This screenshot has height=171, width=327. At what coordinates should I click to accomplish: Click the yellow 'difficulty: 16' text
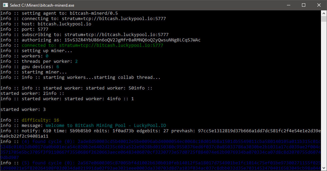pyautogui.click(x=40, y=120)
